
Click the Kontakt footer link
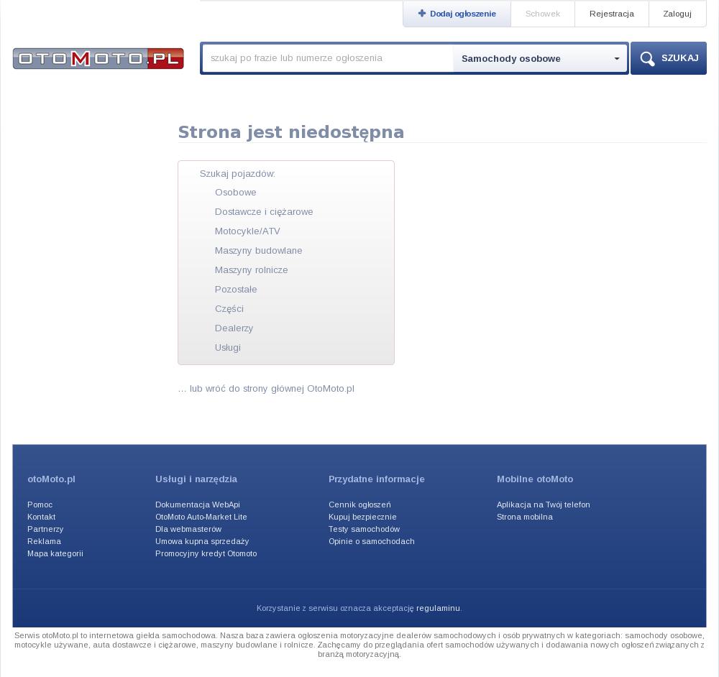(x=41, y=517)
